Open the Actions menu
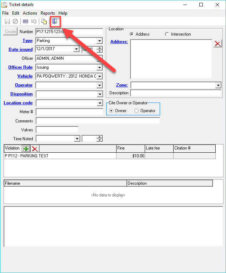226x273 pixels. 30,13
